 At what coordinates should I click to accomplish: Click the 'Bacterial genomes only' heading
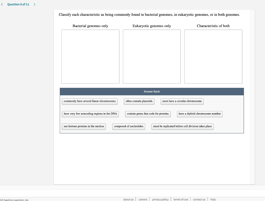pyautogui.click(x=90, y=26)
